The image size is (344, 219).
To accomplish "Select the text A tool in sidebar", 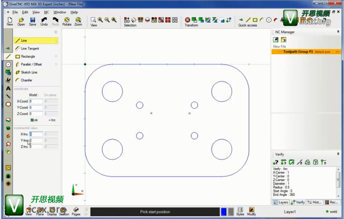I will [x=8, y=88].
